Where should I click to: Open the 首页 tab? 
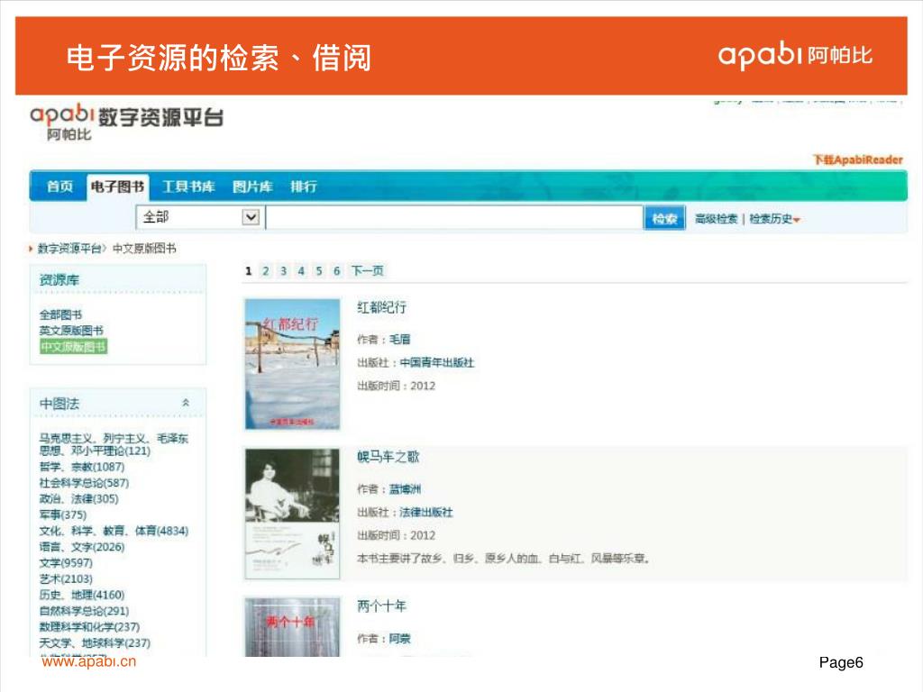[x=59, y=187]
